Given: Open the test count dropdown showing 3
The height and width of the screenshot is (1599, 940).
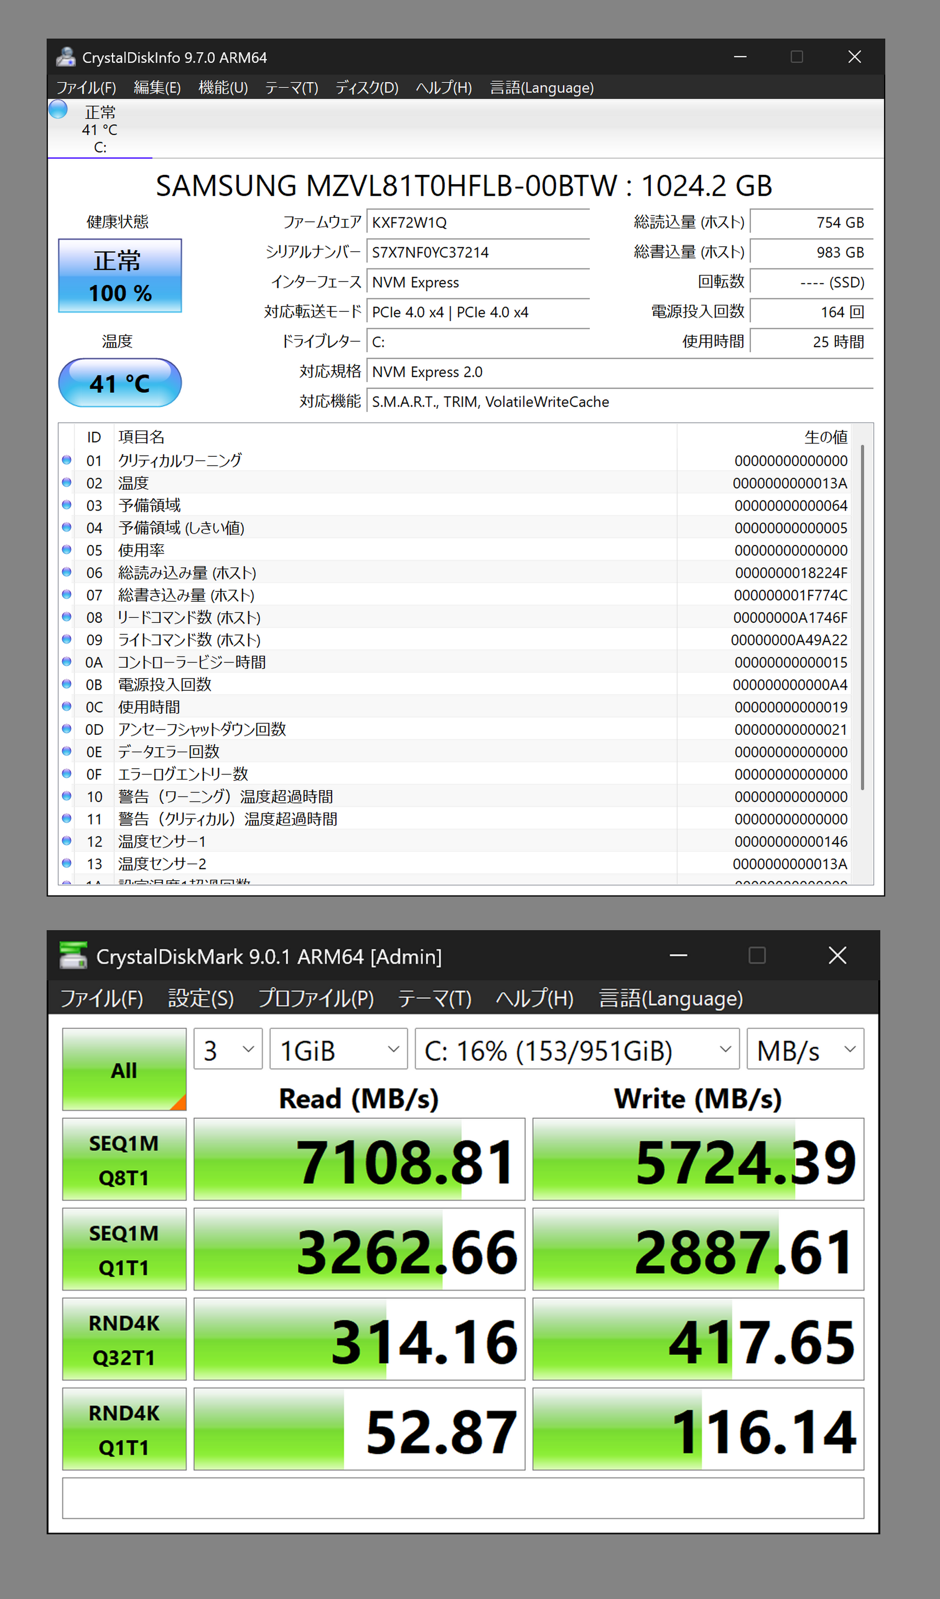Looking at the screenshot, I should click(x=228, y=1050).
